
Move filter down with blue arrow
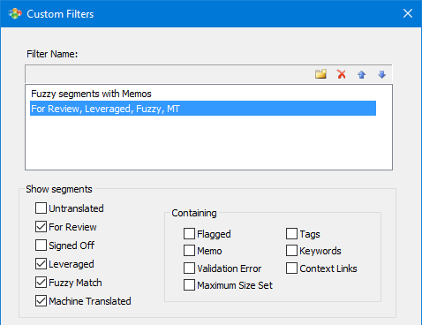[382, 74]
